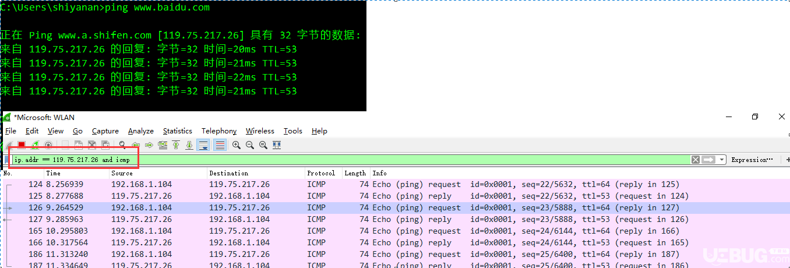
Task: Sort by the Protocol column header
Action: [x=323, y=173]
